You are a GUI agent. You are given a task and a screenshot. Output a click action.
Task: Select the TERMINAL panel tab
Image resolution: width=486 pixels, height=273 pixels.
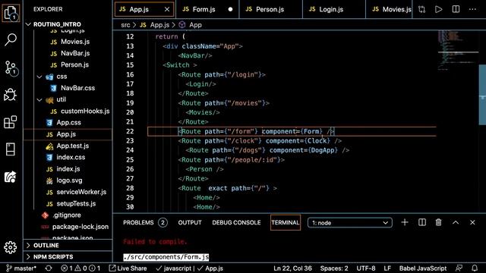pos(286,222)
